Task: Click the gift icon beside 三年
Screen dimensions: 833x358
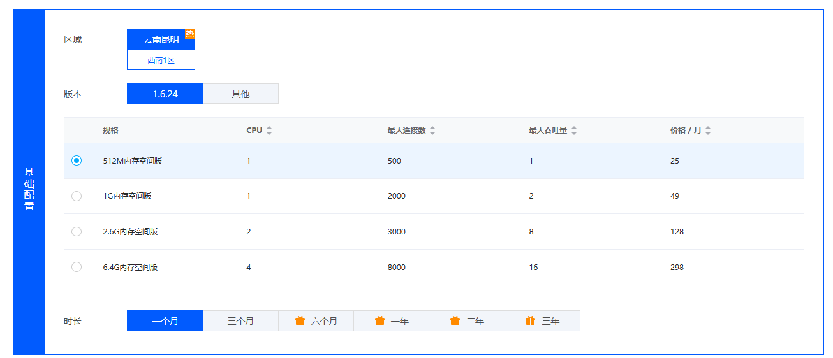Action: (531, 321)
